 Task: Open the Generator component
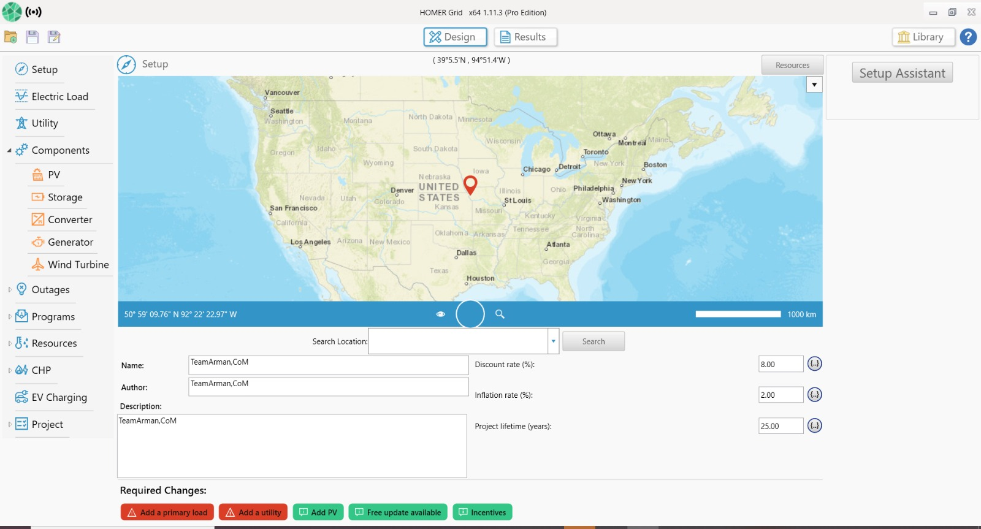click(70, 242)
